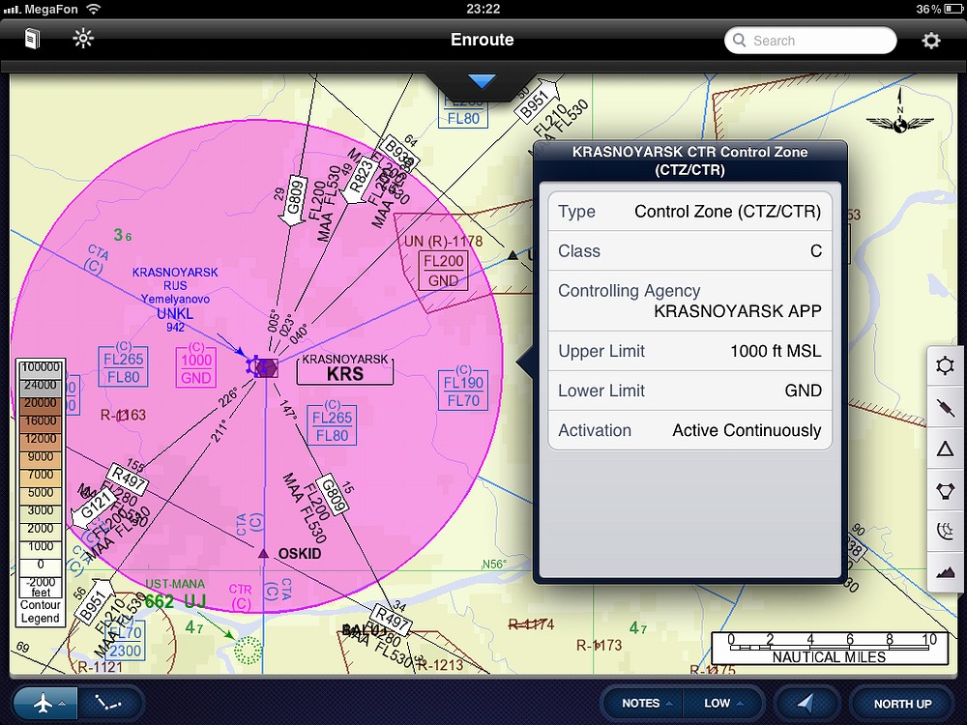
Task: Click the Search field
Action: (x=810, y=41)
